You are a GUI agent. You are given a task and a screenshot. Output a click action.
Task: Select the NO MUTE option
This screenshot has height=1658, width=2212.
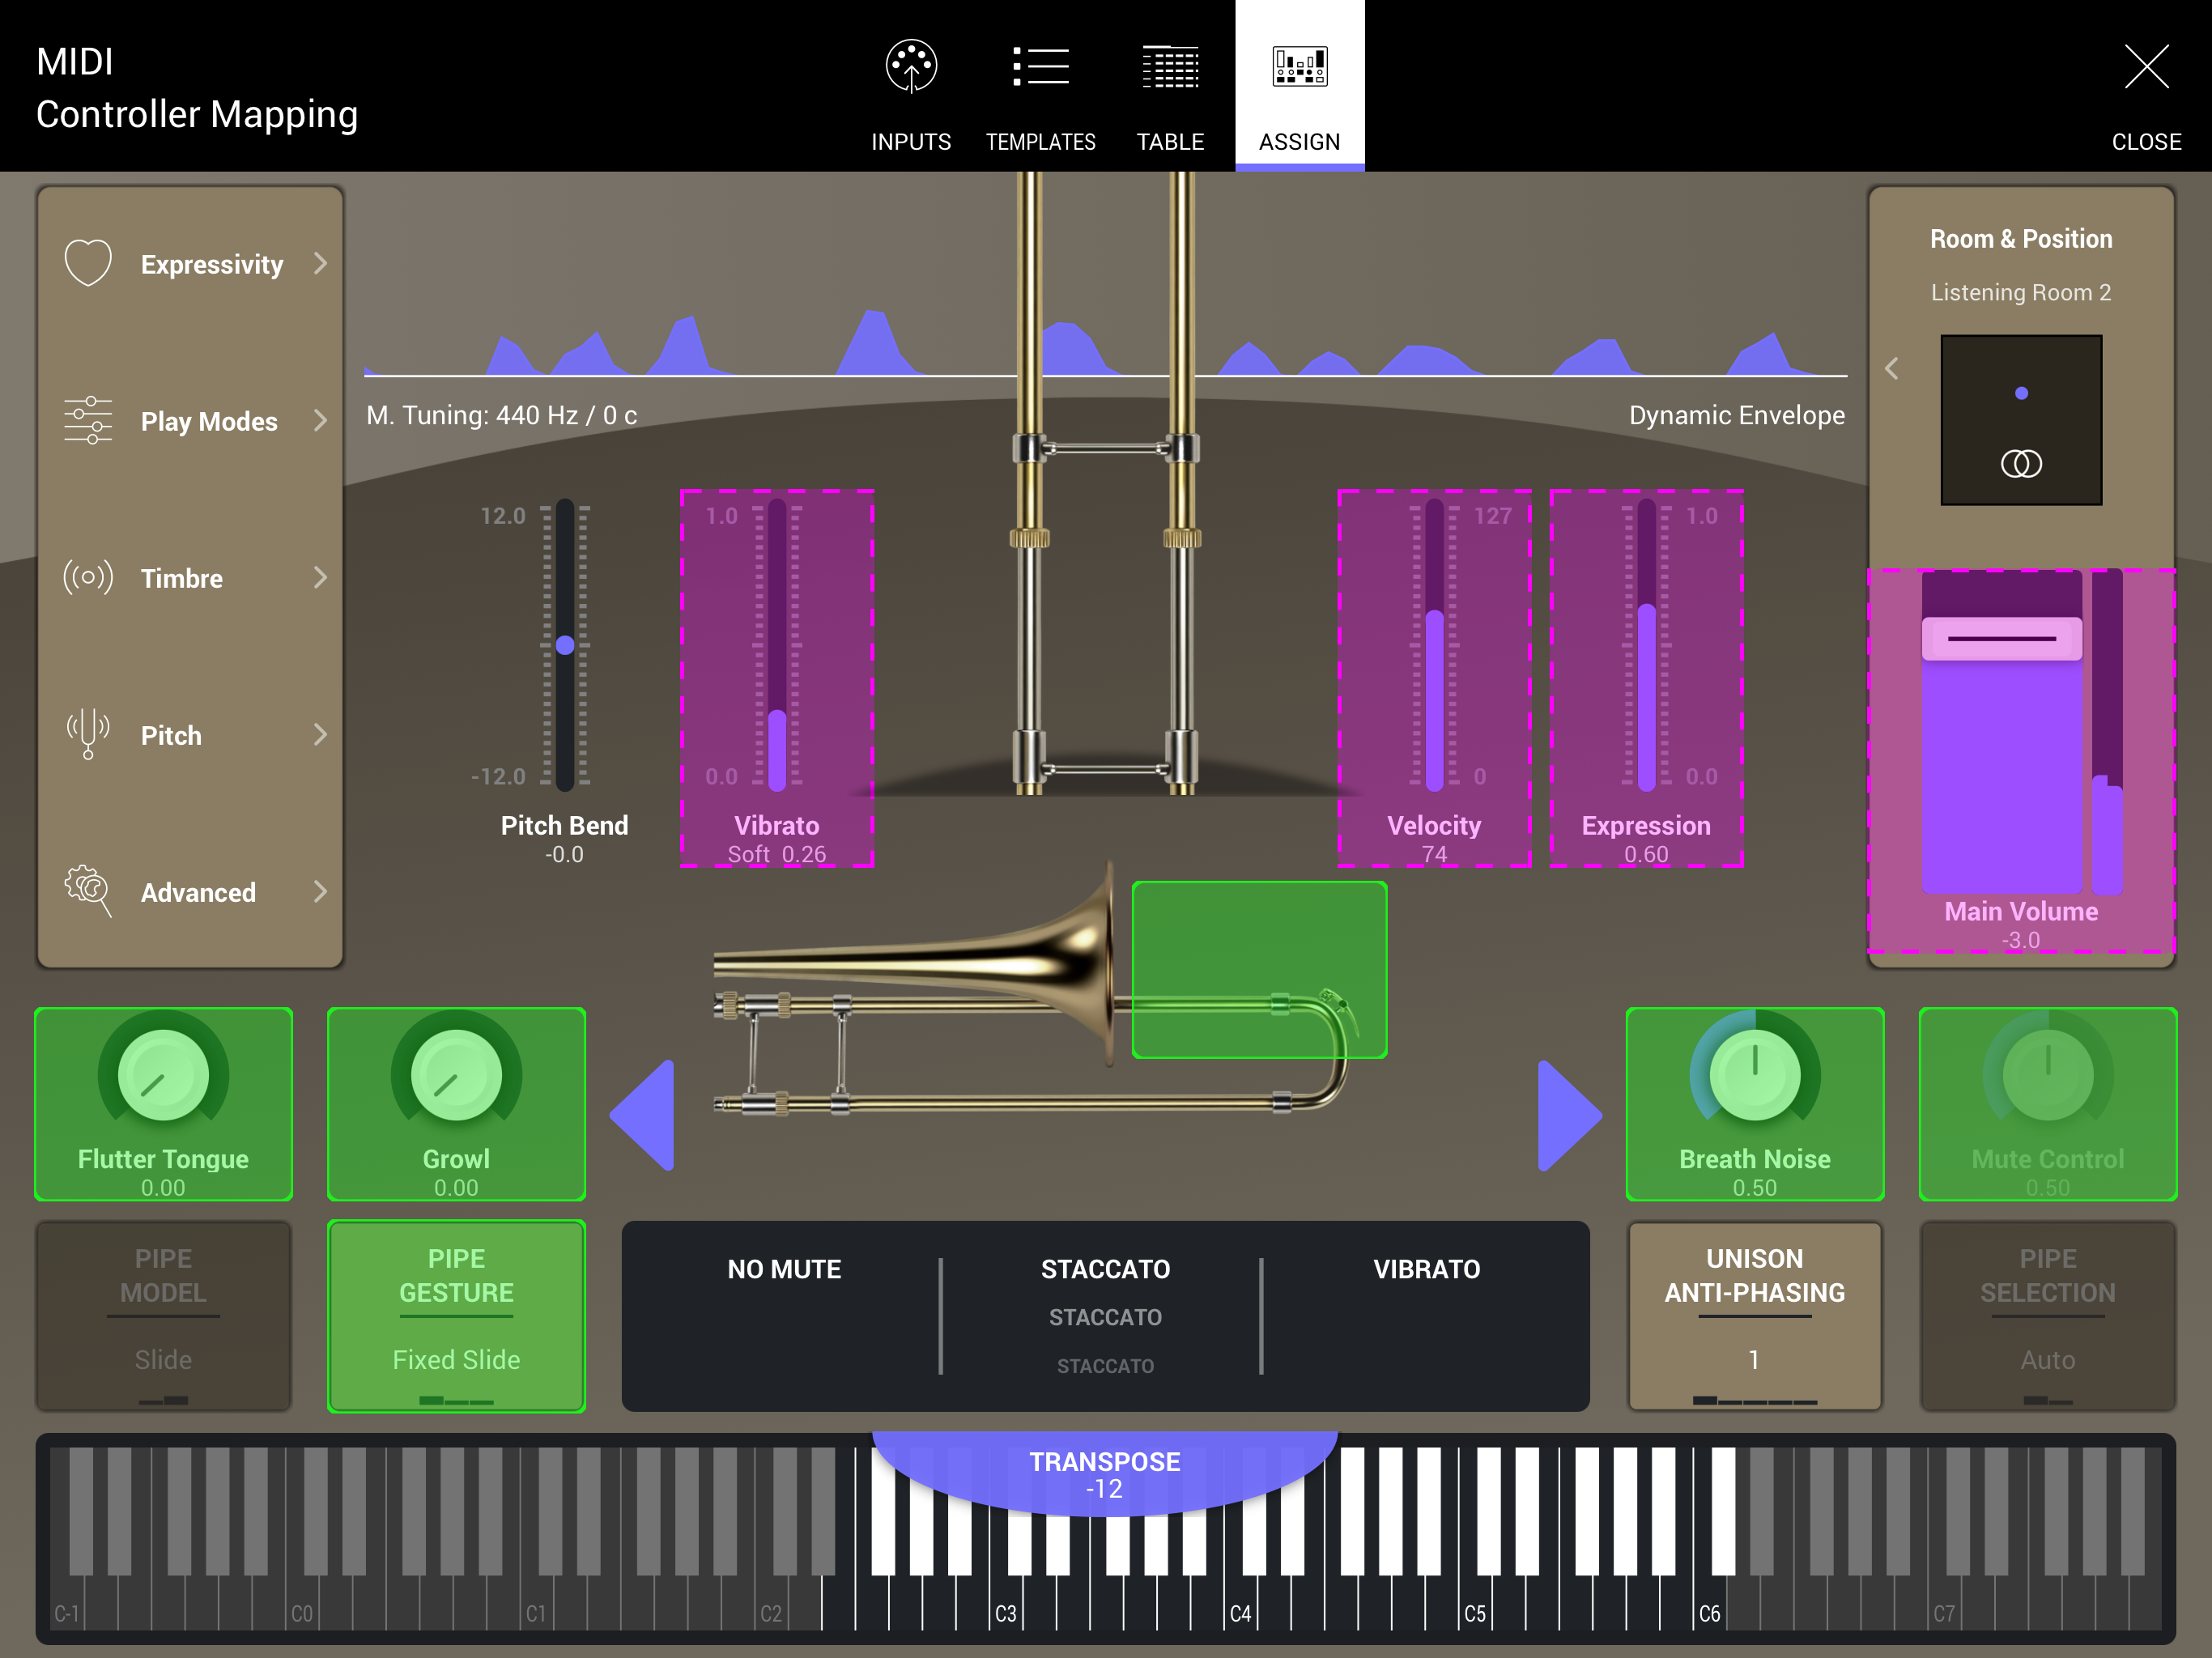pyautogui.click(x=784, y=1269)
